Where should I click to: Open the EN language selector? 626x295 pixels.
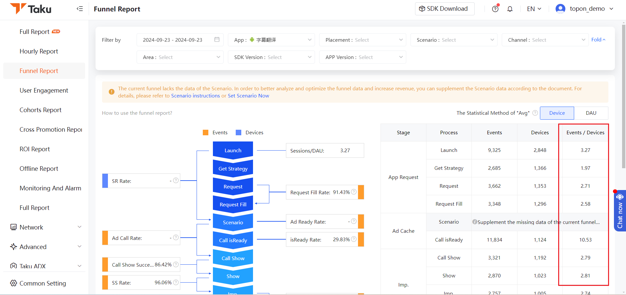coord(534,9)
